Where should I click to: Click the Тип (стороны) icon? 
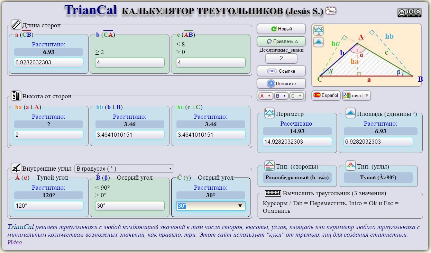(269, 166)
